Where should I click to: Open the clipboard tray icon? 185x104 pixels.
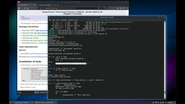(156, 103)
